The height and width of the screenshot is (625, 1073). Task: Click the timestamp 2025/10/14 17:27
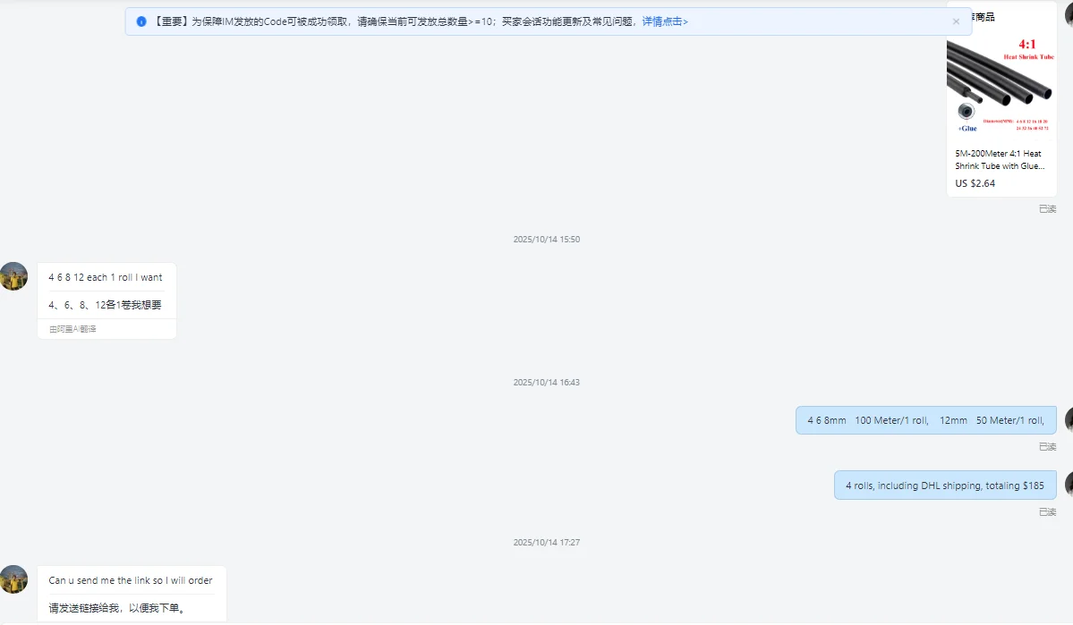547,542
